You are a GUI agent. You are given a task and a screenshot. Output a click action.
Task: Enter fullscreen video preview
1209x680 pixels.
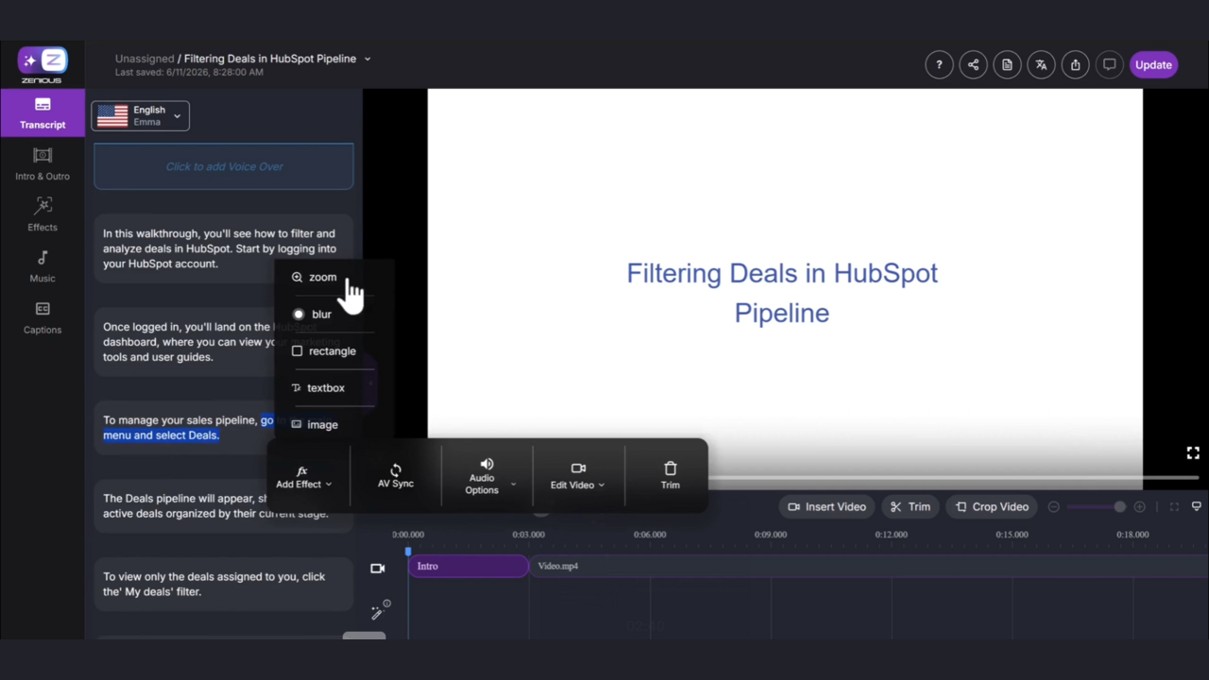tap(1193, 453)
